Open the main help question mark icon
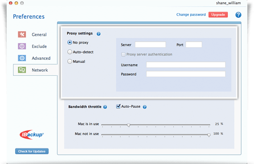The height and width of the screenshot is (164, 254). tap(238, 15)
